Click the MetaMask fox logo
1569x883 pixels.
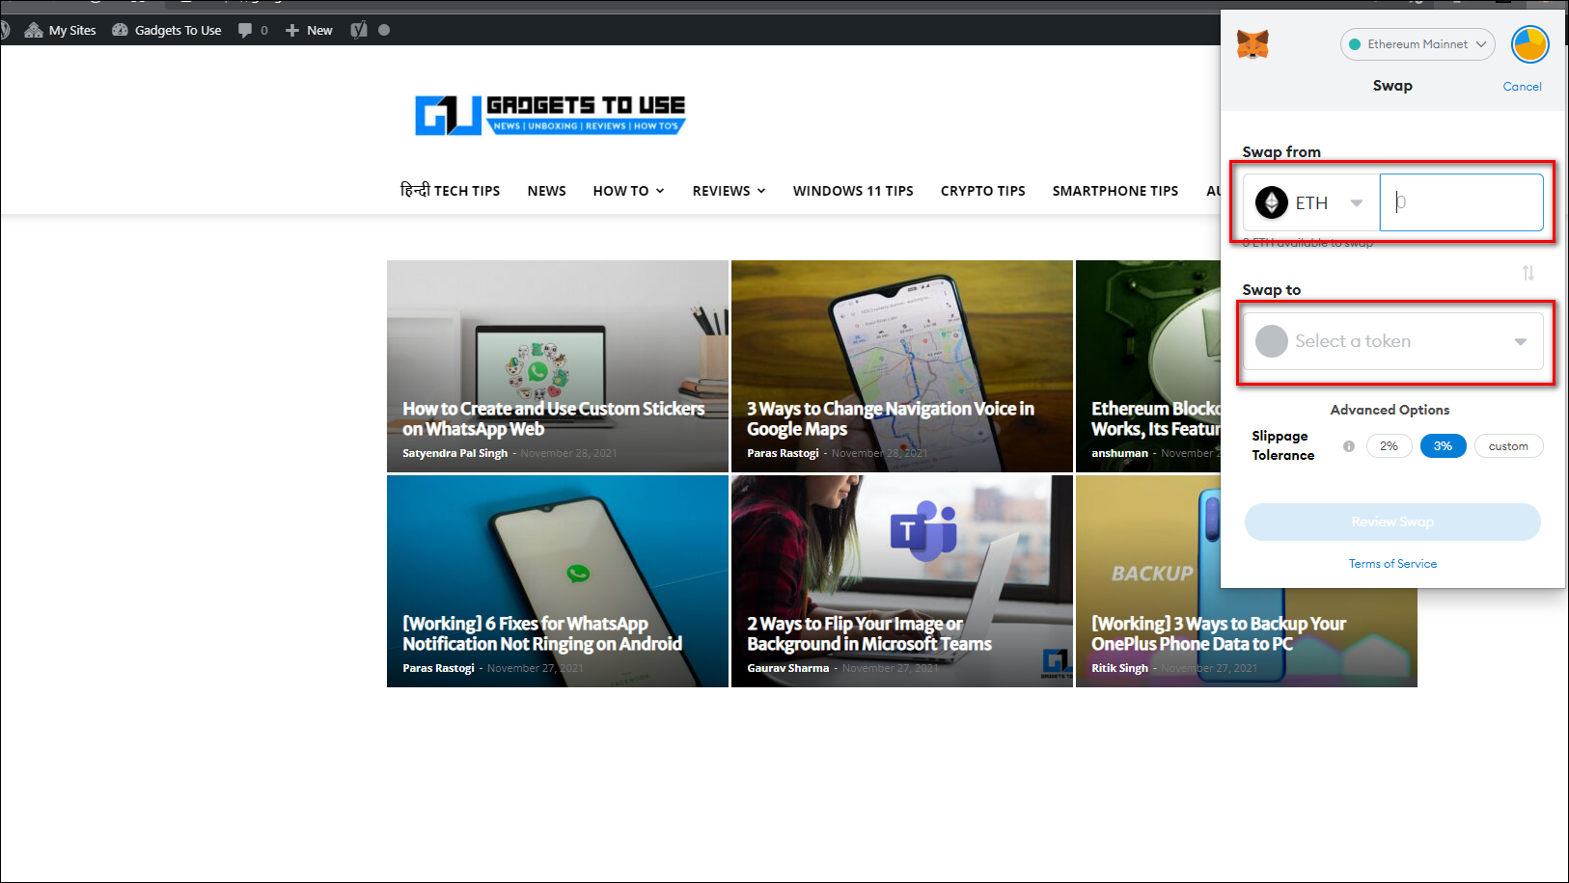[1252, 44]
